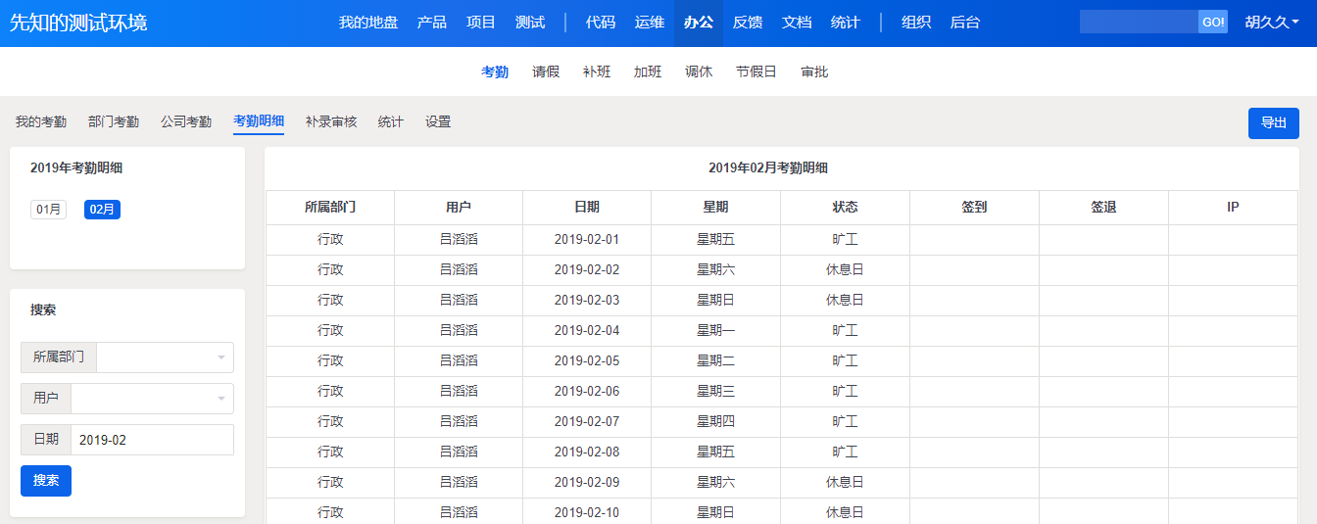Open the 节假日 section
The width and height of the screenshot is (1317, 524).
(756, 71)
